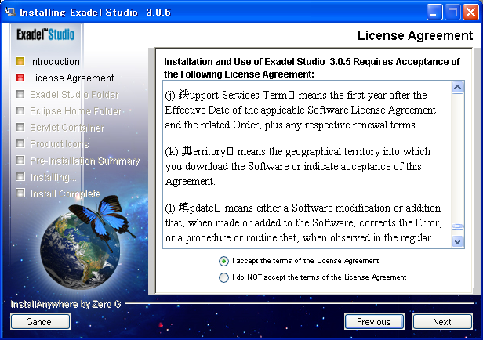Screen dimensions: 483x340
Task: Click the Product Icons step icon
Action: click(20, 143)
